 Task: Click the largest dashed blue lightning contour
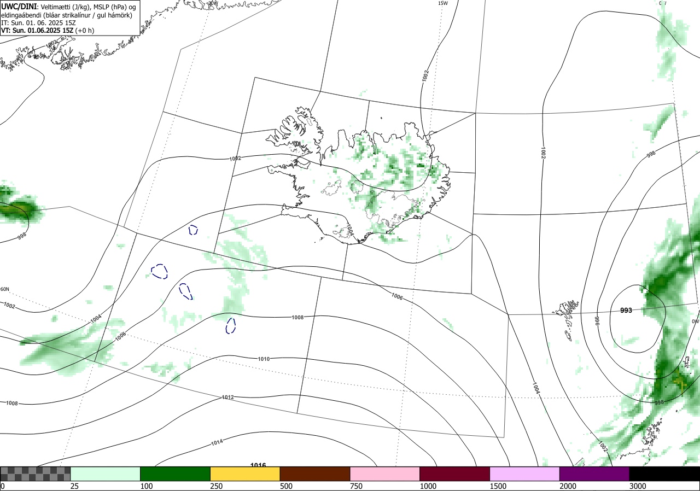coord(159,271)
